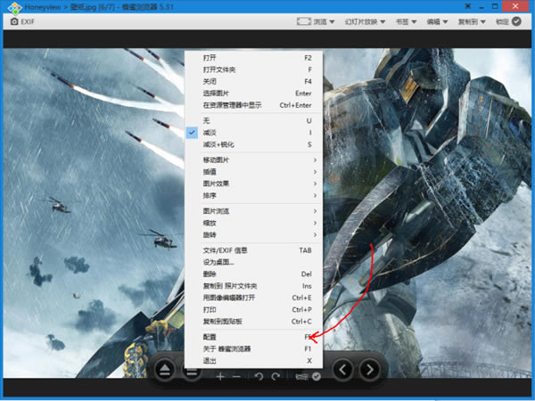Click the EXIF camera icon

(x=14, y=21)
